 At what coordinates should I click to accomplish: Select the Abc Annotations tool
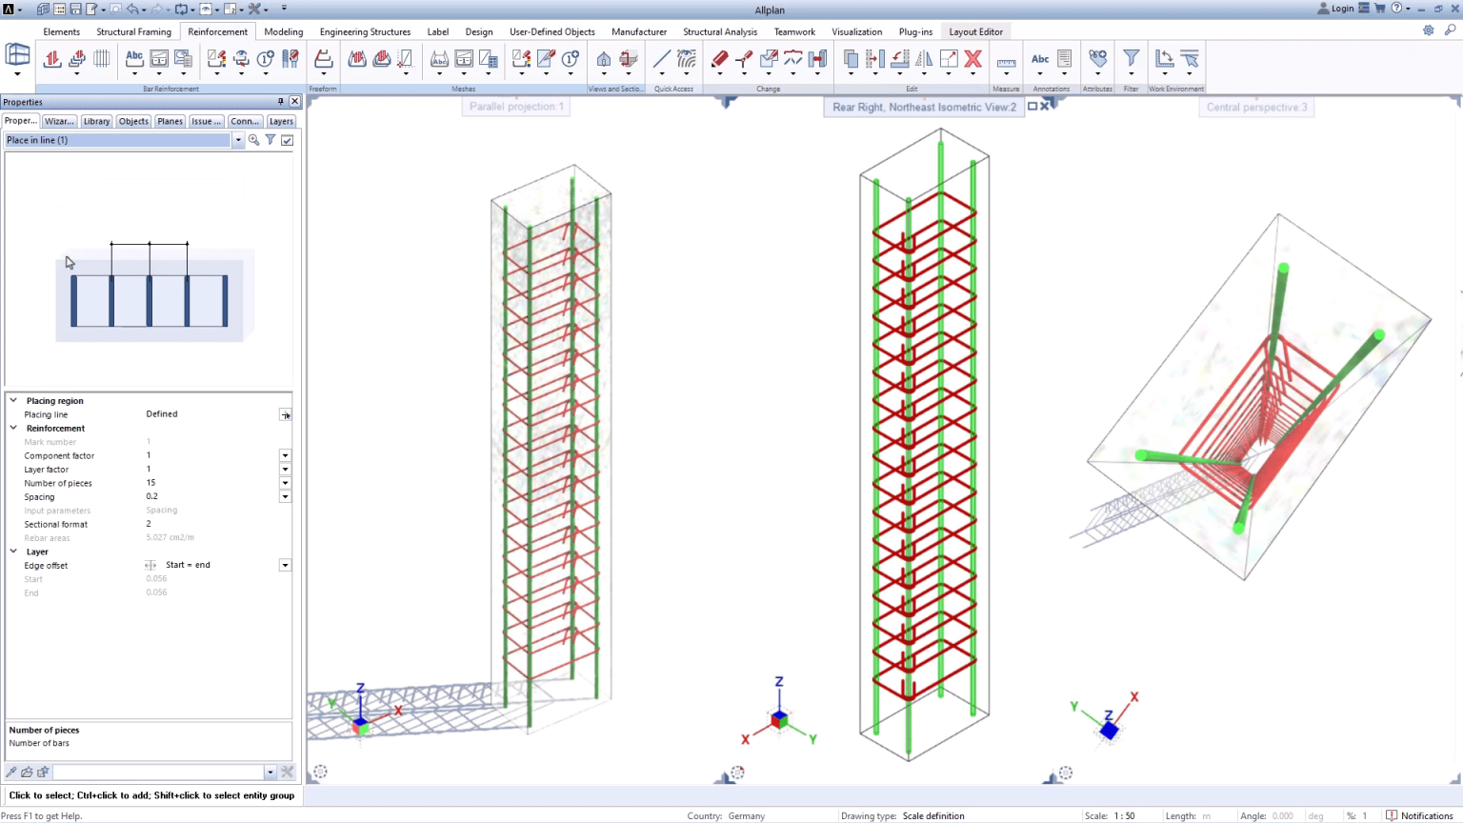[x=1040, y=59]
